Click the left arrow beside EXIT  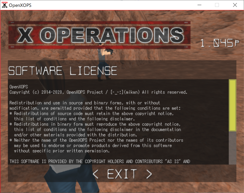(95, 174)
